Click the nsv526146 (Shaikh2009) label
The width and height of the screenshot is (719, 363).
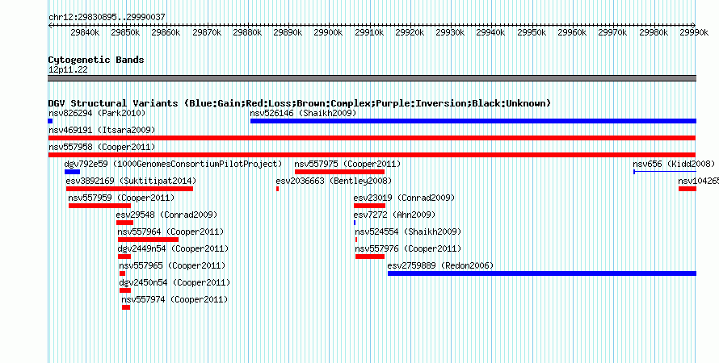click(x=303, y=113)
